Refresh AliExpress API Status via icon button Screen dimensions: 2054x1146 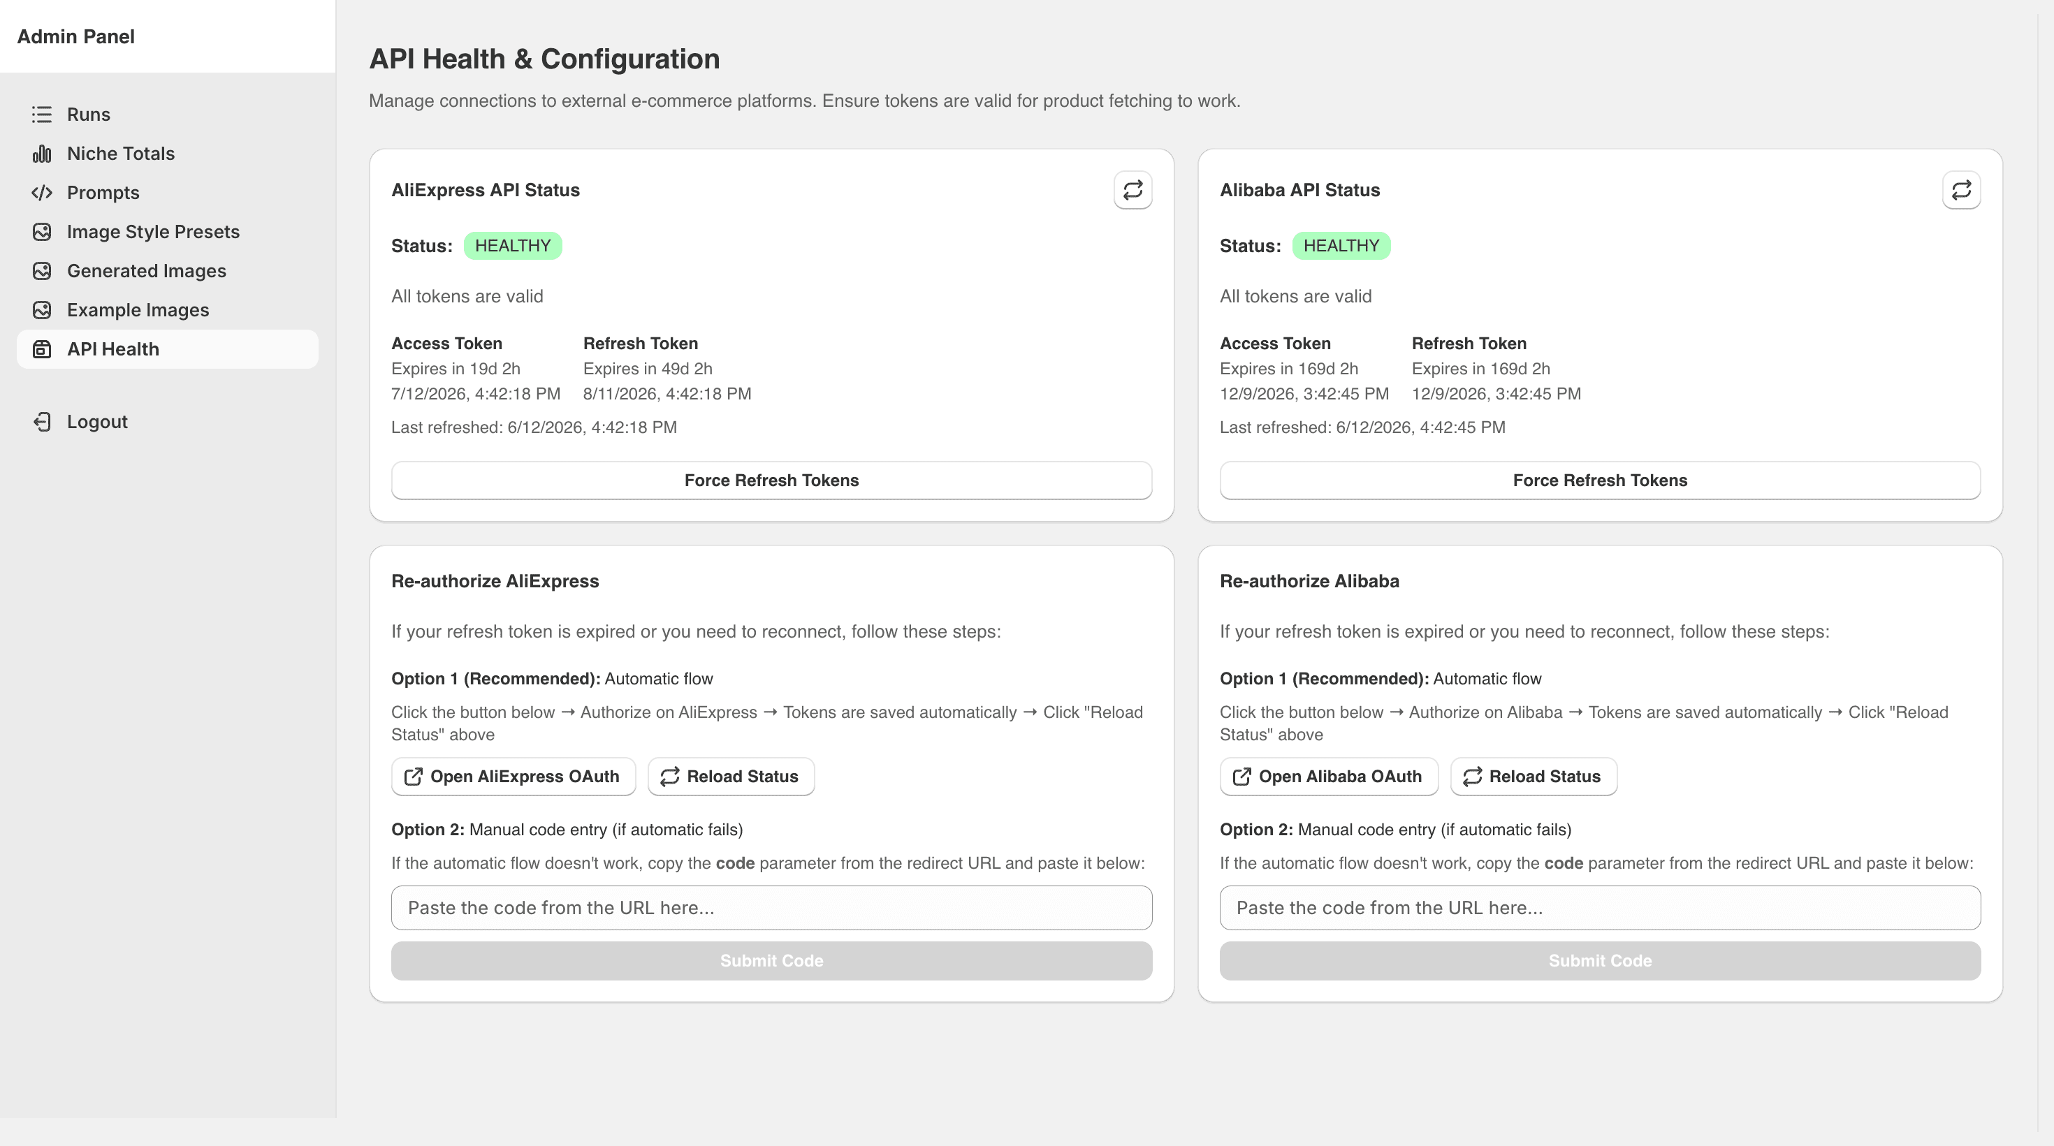pos(1132,190)
